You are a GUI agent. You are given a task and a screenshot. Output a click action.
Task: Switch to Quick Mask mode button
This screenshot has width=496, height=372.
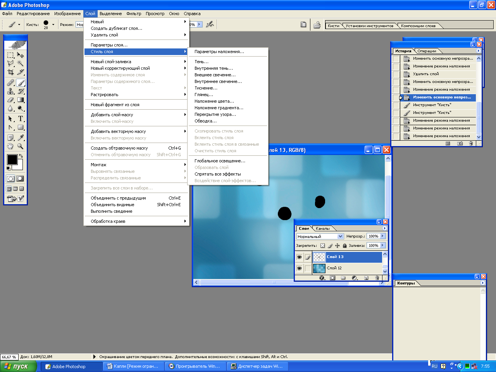(20, 179)
